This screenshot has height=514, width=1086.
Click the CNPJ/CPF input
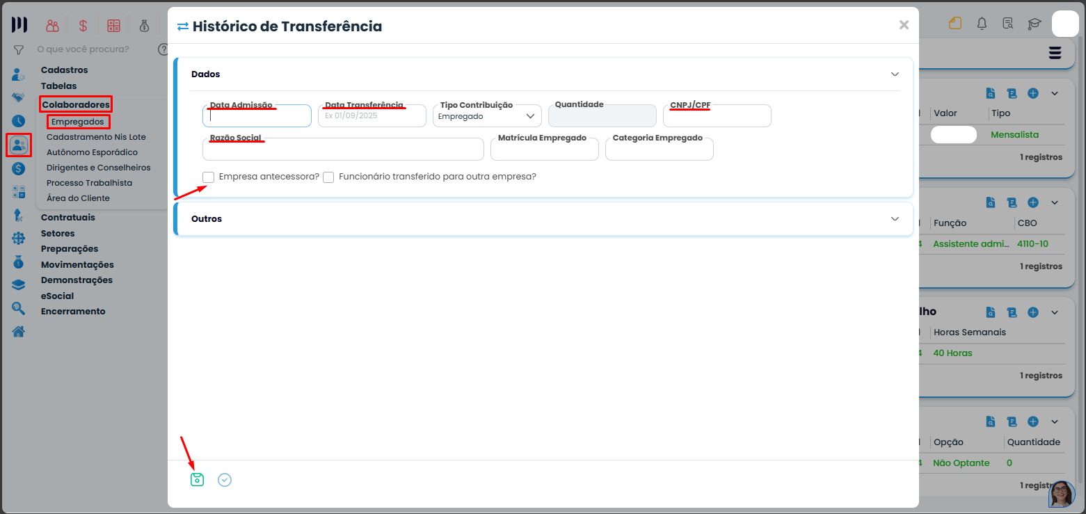tap(717, 116)
